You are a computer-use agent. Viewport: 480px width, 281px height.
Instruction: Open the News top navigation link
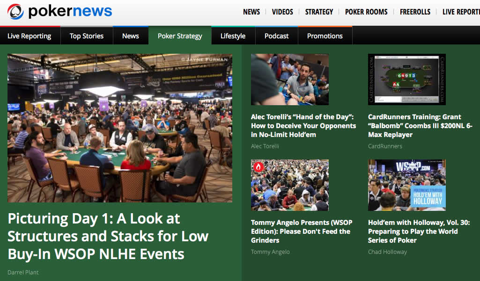coord(251,12)
